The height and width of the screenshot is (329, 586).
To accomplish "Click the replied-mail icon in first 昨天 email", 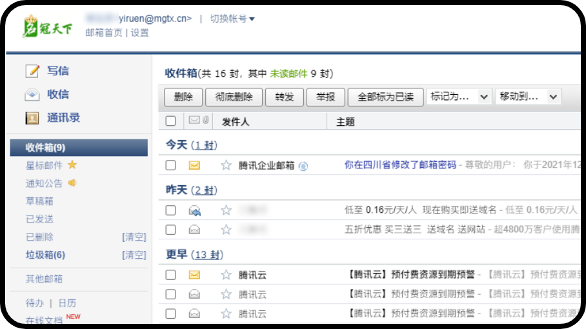I will pos(194,210).
